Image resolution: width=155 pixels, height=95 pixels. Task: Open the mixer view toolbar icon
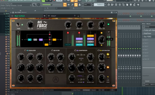(x=120, y=5)
